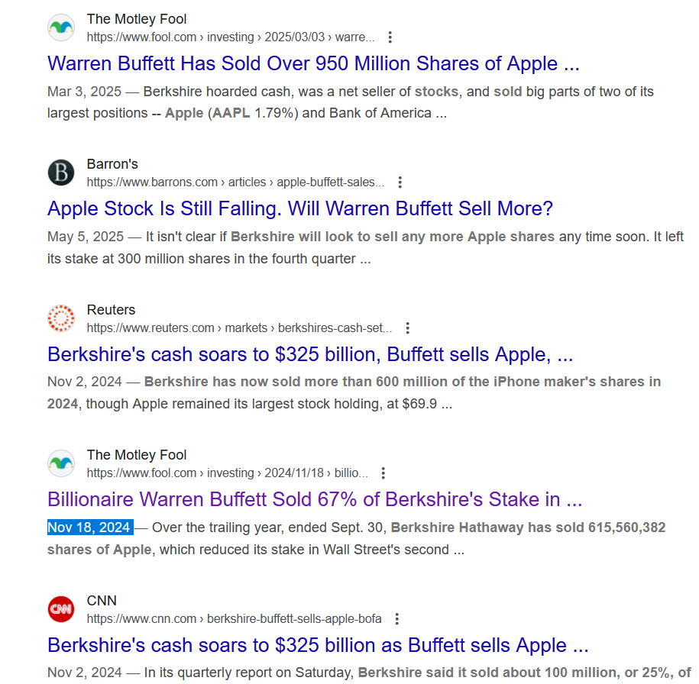Click the barrons.com URL breadcrumb
Screen dimensions: 699x684
click(x=235, y=182)
